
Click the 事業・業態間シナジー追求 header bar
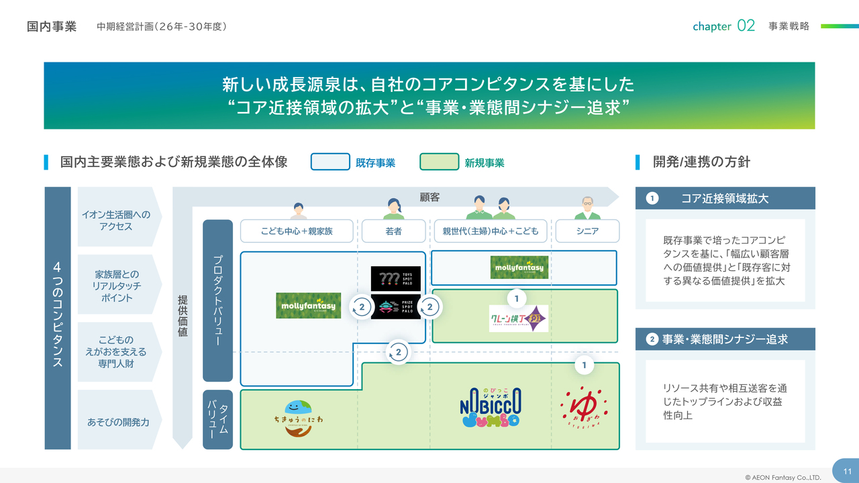[x=725, y=339]
